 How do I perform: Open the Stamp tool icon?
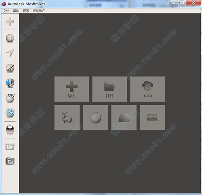point(10,83)
